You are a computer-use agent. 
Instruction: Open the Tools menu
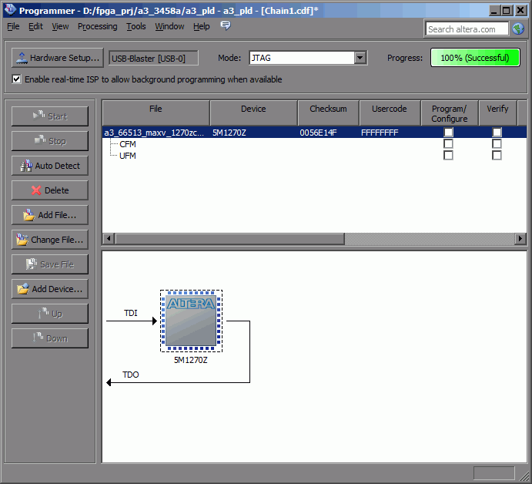[136, 26]
